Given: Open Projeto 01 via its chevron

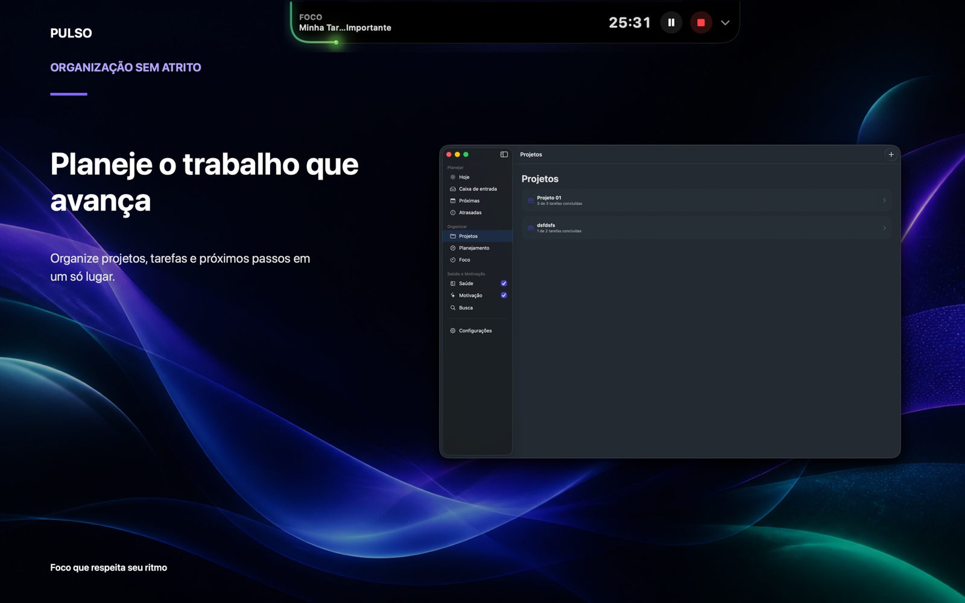Looking at the screenshot, I should click(x=884, y=200).
